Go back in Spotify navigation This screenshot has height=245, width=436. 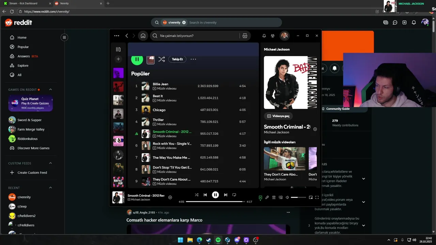pyautogui.click(x=127, y=36)
